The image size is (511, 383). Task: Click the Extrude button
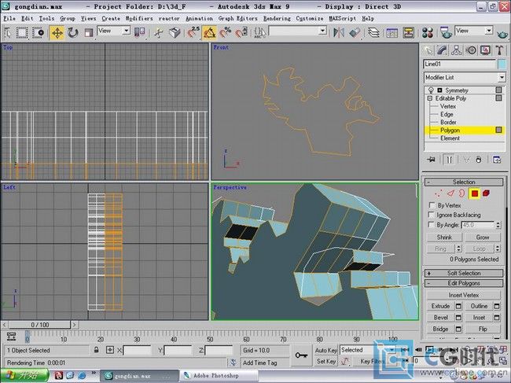[440, 306]
